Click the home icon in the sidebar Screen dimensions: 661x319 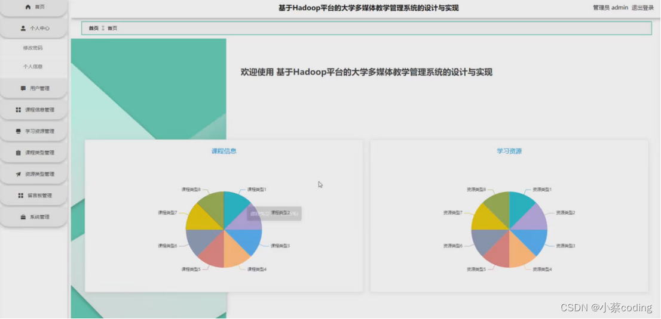coord(28,7)
